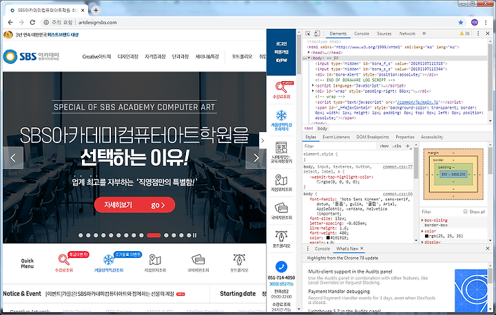Open the Sources tab
This screenshot has width=496, height=315.
point(384,34)
